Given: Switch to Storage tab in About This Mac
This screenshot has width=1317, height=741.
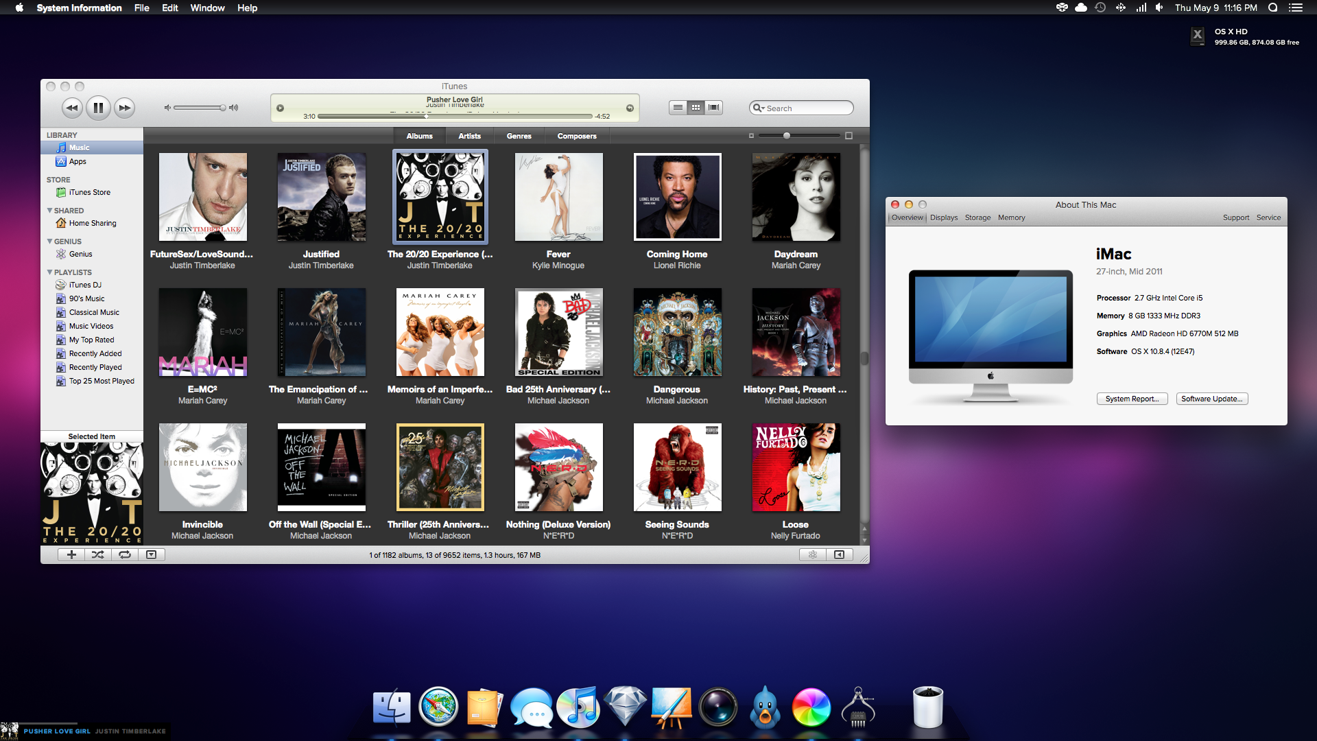Looking at the screenshot, I should pos(977,217).
